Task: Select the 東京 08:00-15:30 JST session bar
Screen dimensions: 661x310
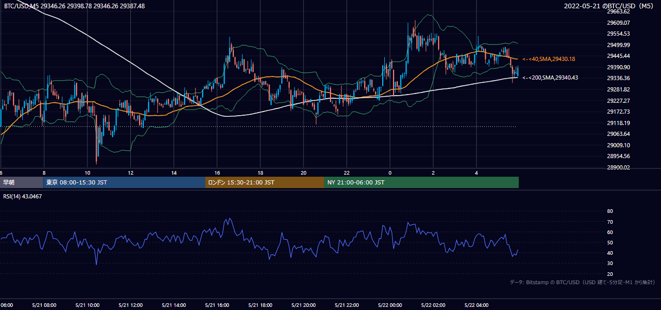Action: 124,182
